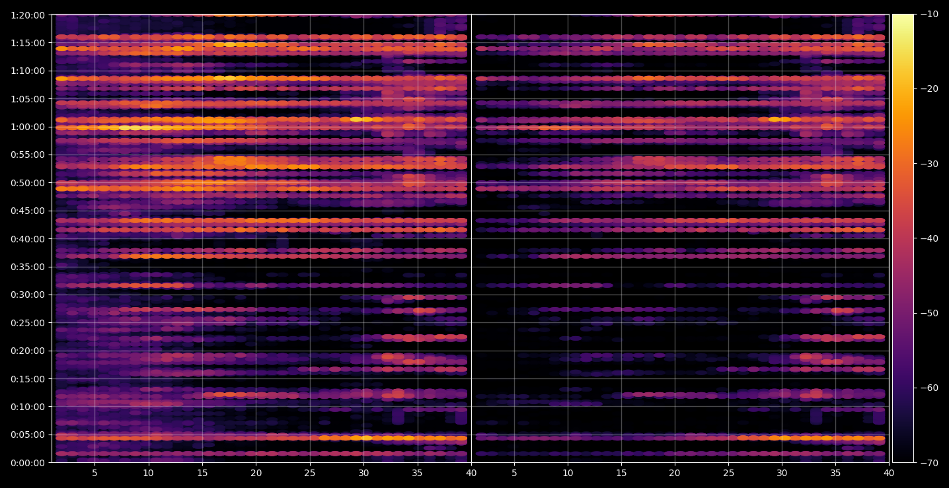Click x-axis label 5 under right panel
949x488 pixels.
(513, 473)
